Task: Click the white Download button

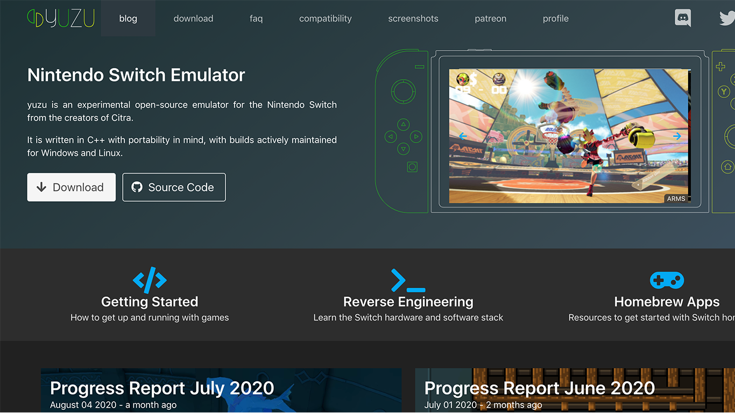Action: [72, 187]
